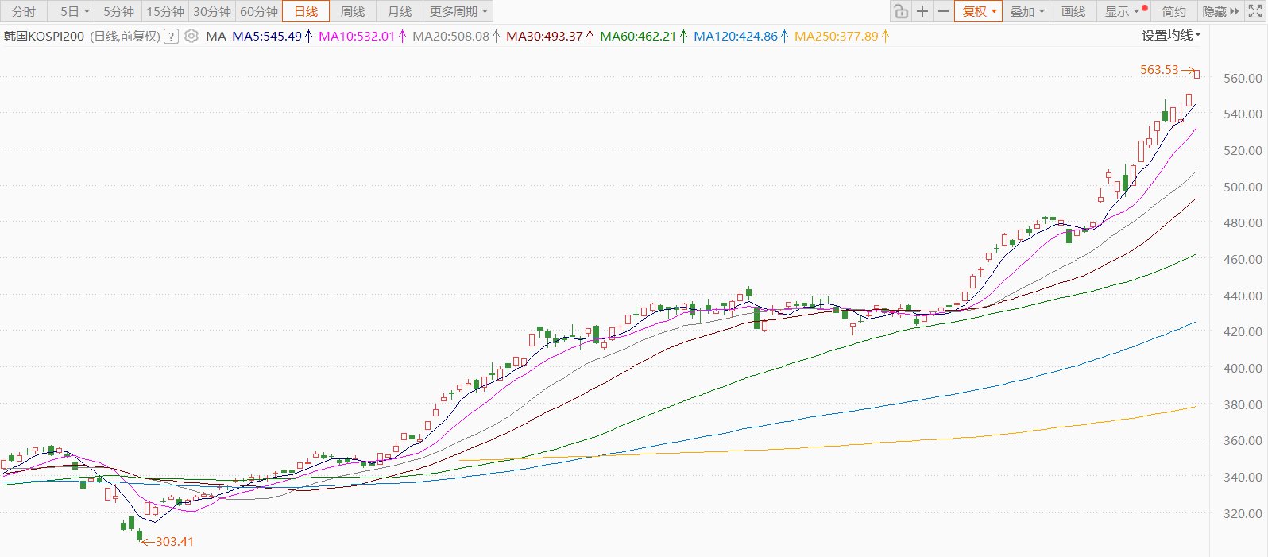Open the 叠加 overlay dropdown

[x=1026, y=11]
